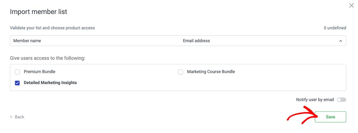The height and width of the screenshot is (133, 358).
Task: Close the Import member list dialog
Action: [351, 6]
